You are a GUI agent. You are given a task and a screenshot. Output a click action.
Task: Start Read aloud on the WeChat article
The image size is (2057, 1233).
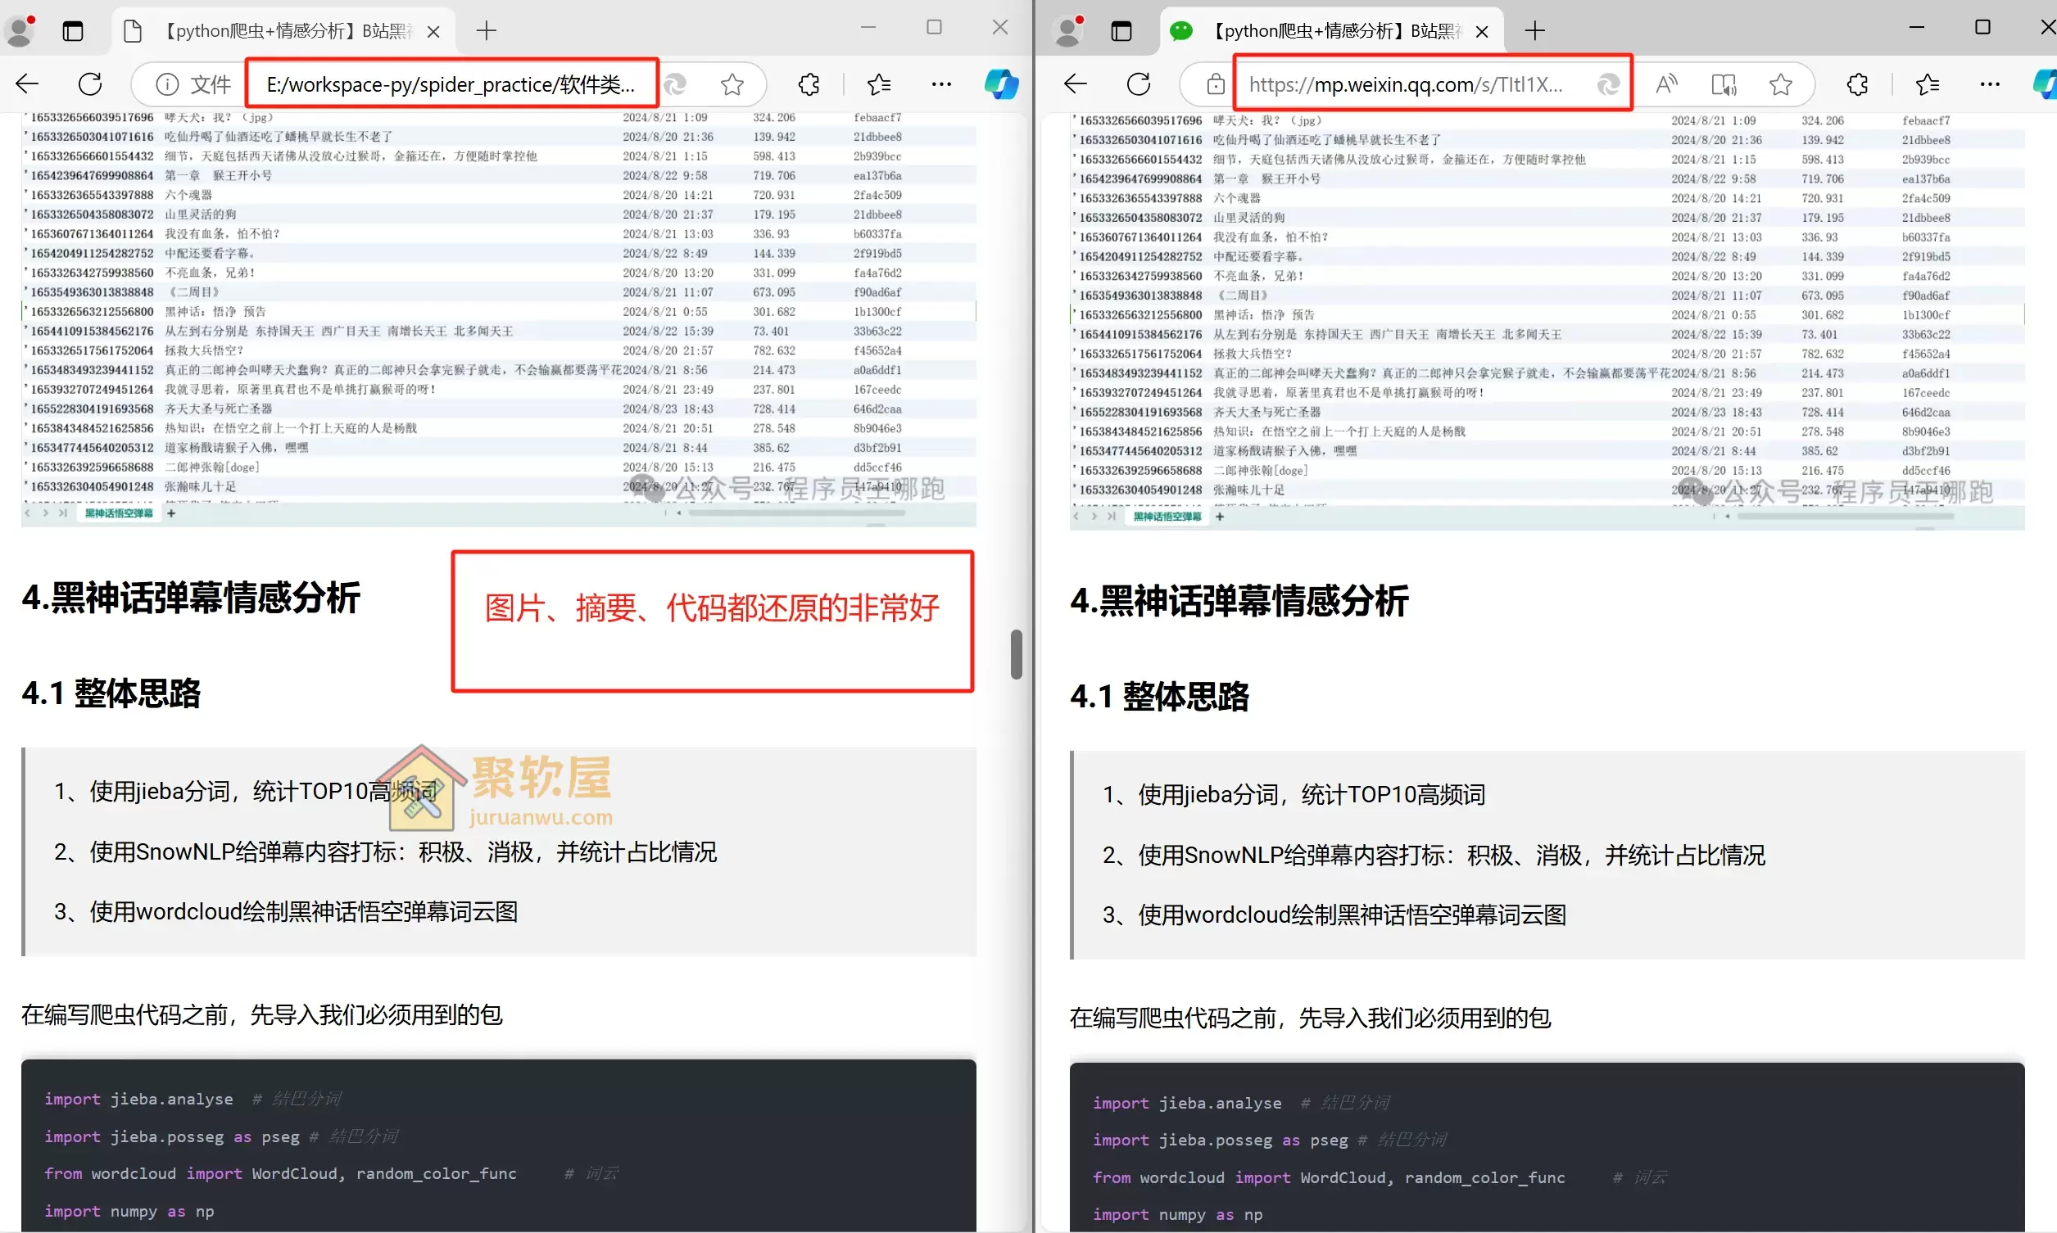point(1668,83)
